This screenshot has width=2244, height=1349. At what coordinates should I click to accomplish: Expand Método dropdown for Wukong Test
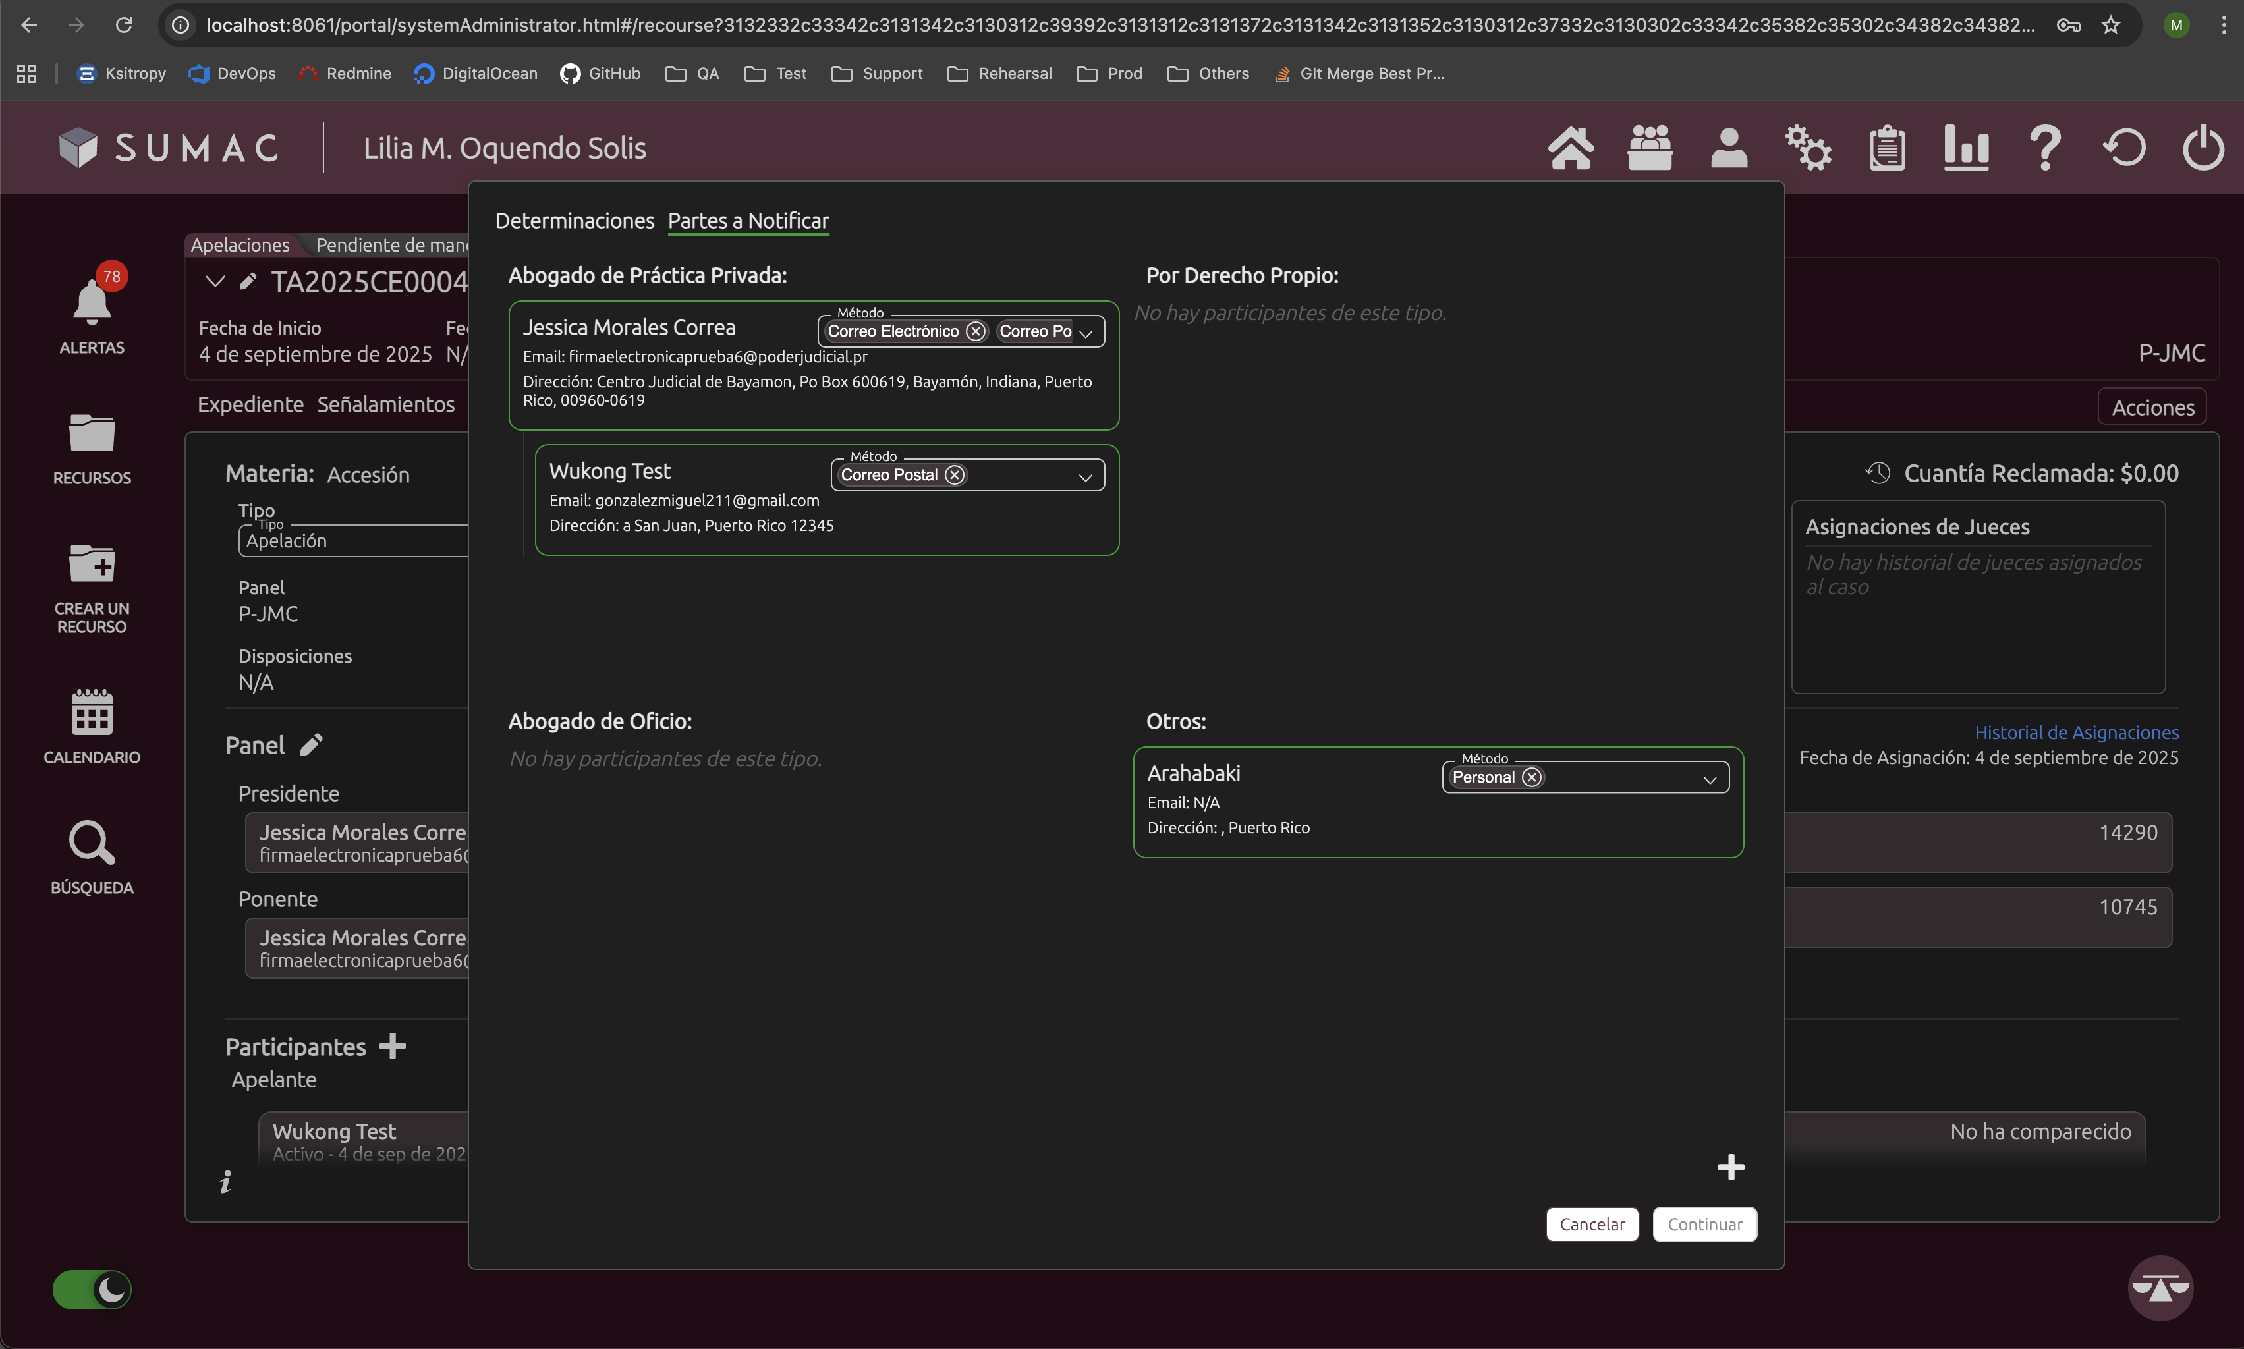[x=1084, y=478]
